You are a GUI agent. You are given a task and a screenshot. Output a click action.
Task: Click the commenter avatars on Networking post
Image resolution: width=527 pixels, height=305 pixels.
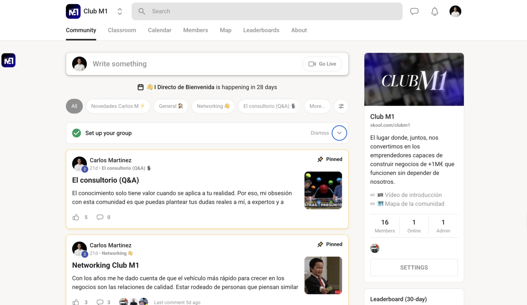(134, 302)
